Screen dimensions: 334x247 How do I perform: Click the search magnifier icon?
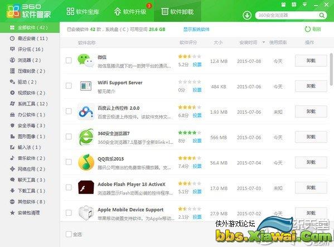coord(322,15)
